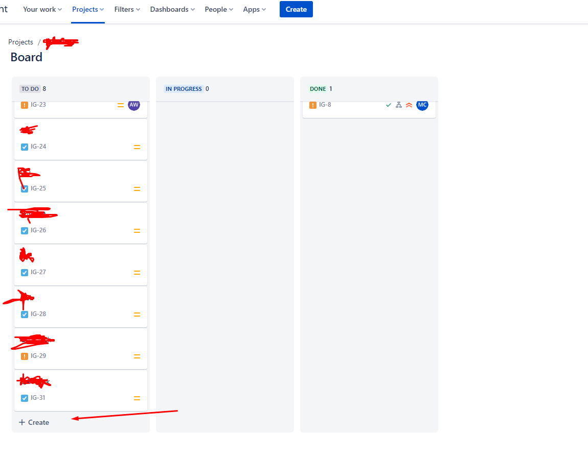
Task: Click the Done issue count 1
Action: tap(330, 89)
